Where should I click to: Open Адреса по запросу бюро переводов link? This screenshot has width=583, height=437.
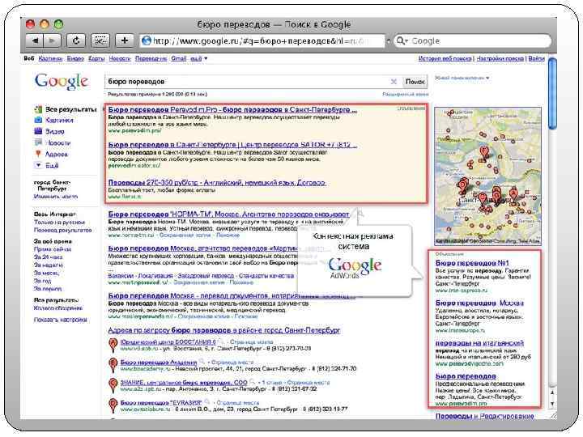224,330
